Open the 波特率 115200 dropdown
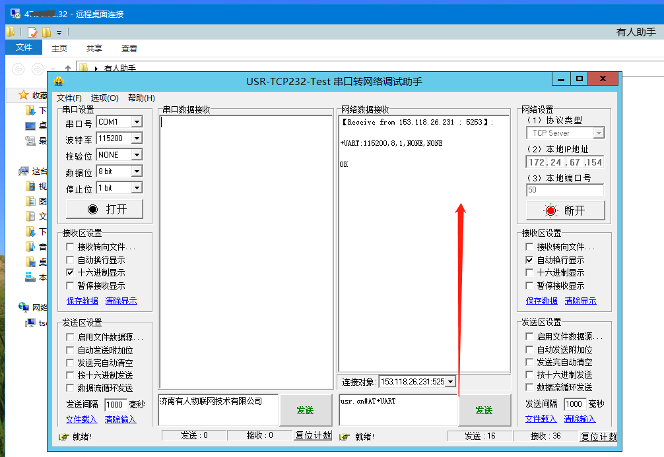The image size is (664, 457). pyautogui.click(x=137, y=138)
